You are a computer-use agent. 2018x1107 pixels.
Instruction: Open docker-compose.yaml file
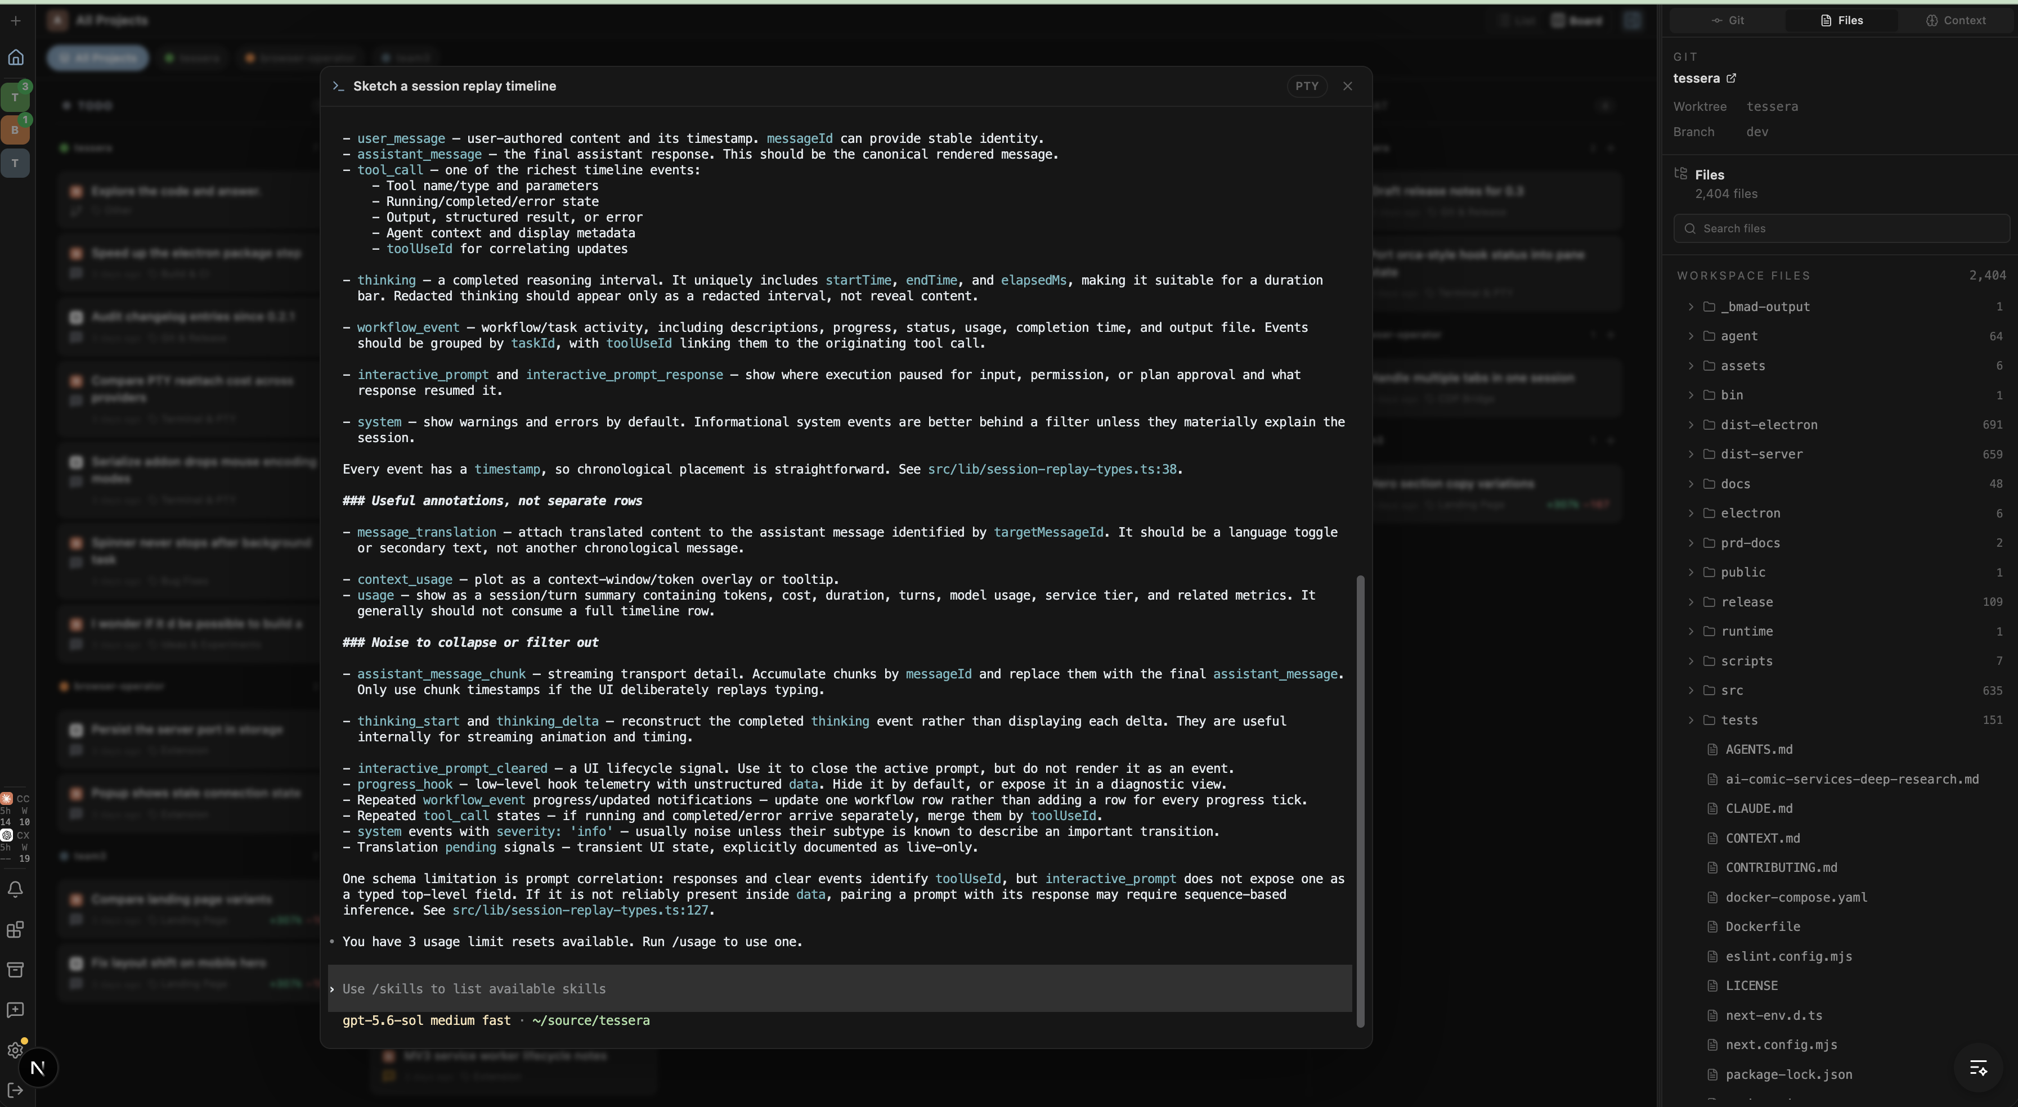click(1796, 897)
